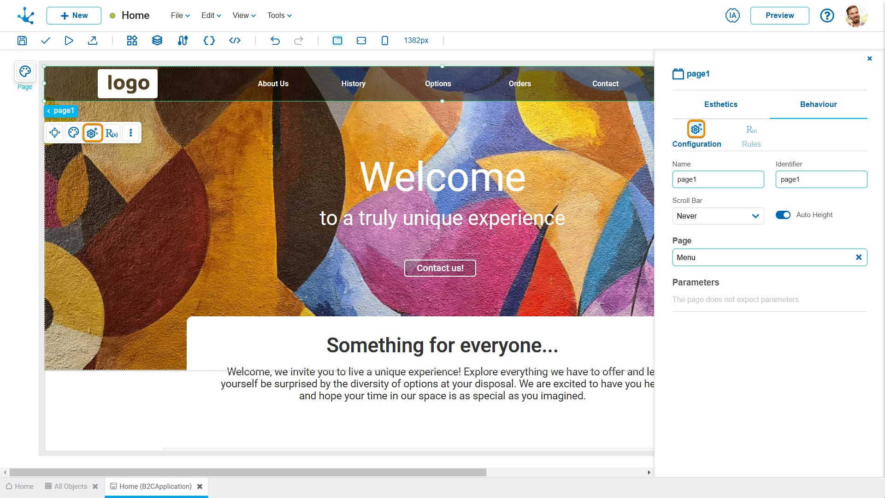Toggle Auto Height switch on
Image resolution: width=885 pixels, height=498 pixels.
784,214
